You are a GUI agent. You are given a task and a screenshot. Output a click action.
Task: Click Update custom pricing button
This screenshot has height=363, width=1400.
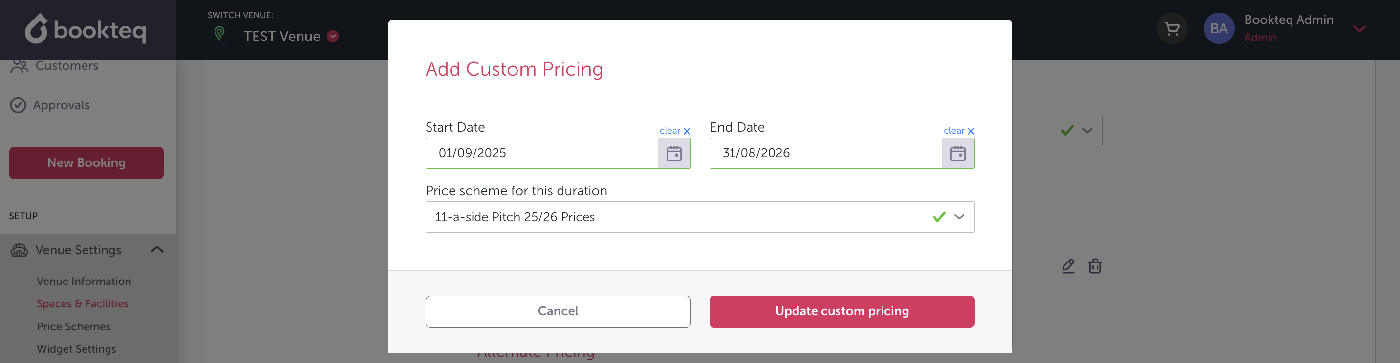(841, 311)
